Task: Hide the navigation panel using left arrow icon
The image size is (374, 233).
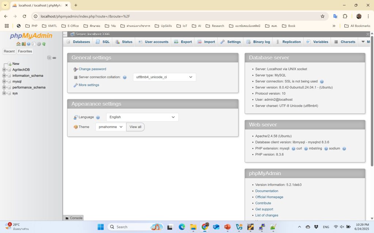Action: point(65,34)
